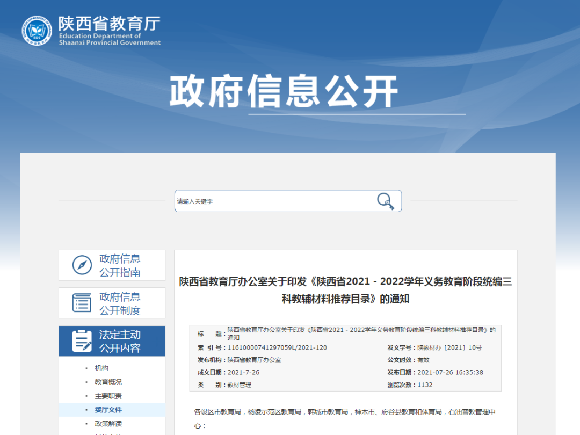This screenshot has width=580, height=435.
Task: Click the clipboard icon for 法定主动公开内容
Action: (82, 341)
